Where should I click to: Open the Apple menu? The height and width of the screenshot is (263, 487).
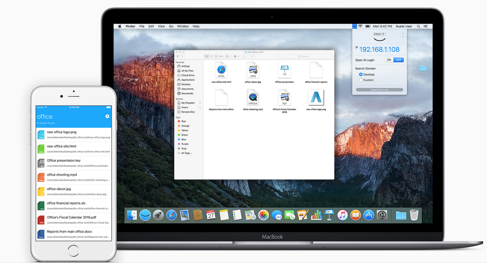point(120,26)
